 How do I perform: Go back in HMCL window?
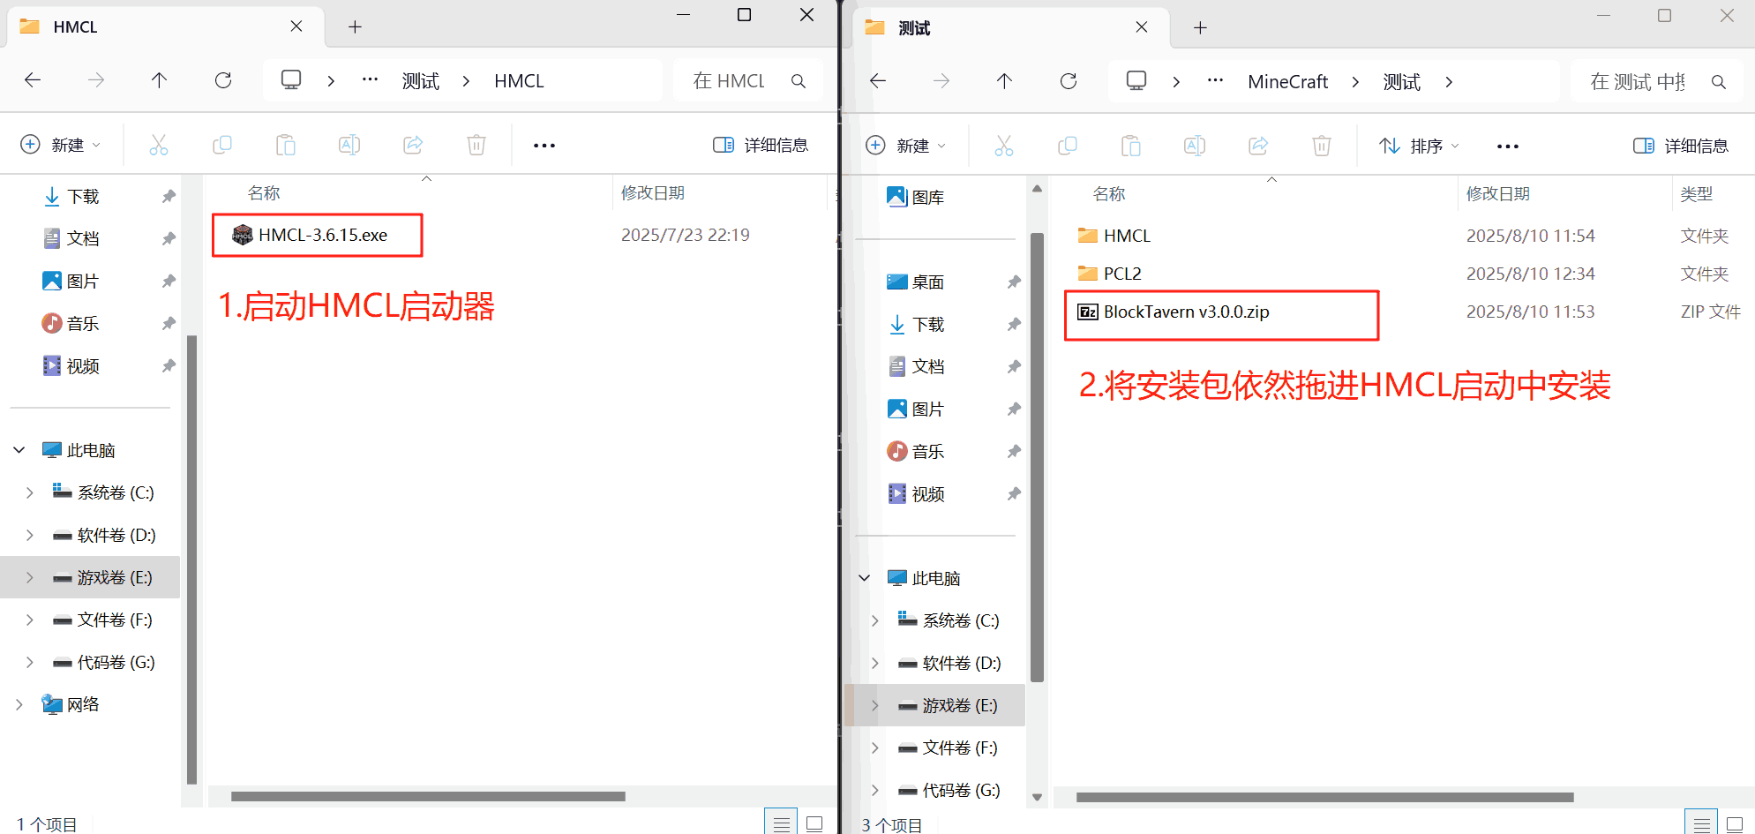pyautogui.click(x=33, y=80)
